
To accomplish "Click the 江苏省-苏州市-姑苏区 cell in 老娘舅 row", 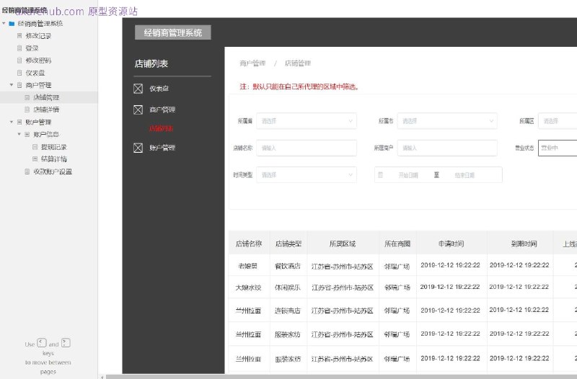I will (x=343, y=266).
